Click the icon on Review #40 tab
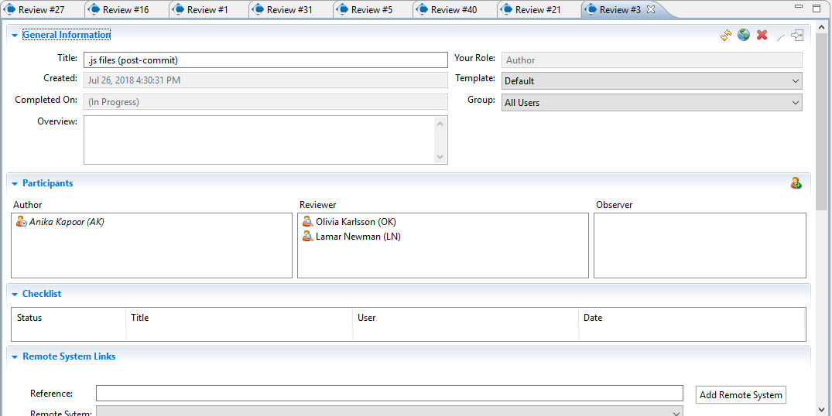Image resolution: width=832 pixels, height=416 pixels. coord(422,9)
